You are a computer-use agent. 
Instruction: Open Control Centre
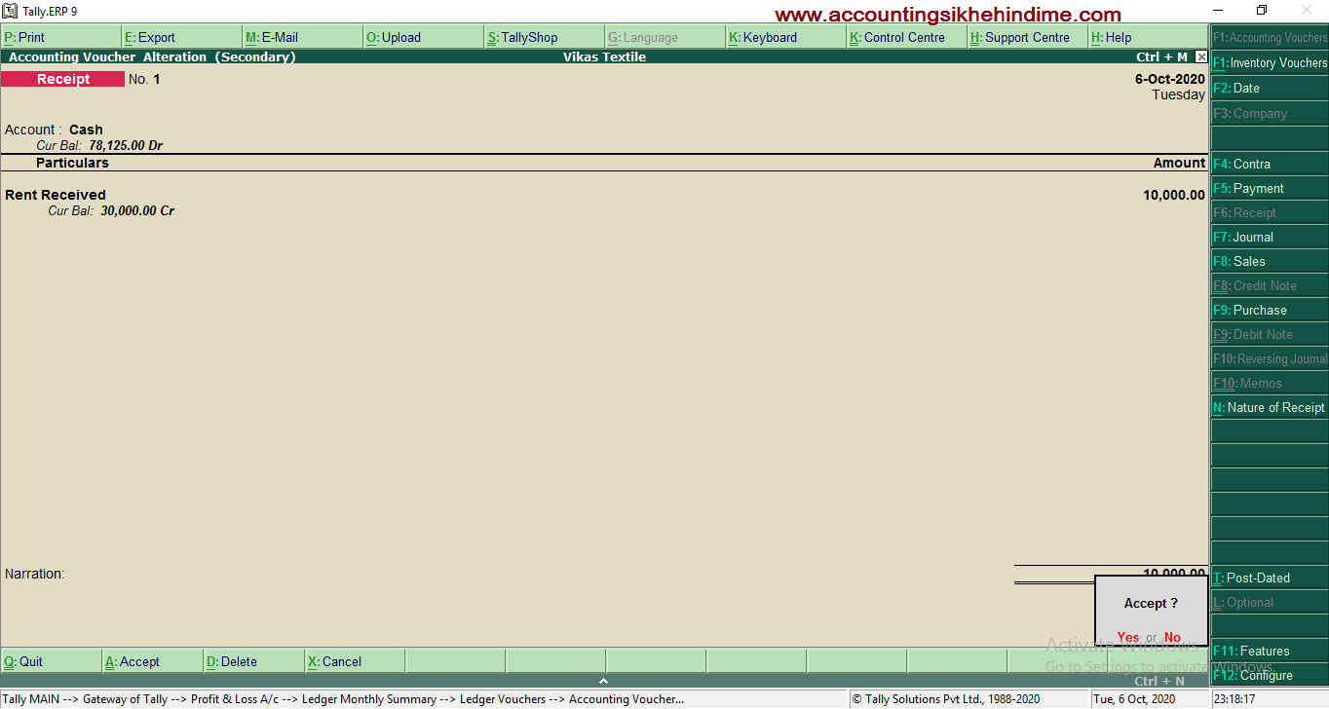906,37
